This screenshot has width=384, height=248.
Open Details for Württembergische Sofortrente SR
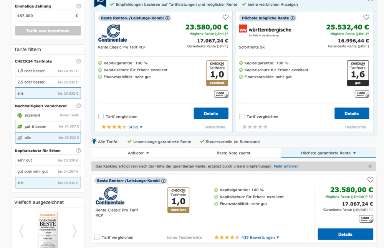[x=351, y=113]
